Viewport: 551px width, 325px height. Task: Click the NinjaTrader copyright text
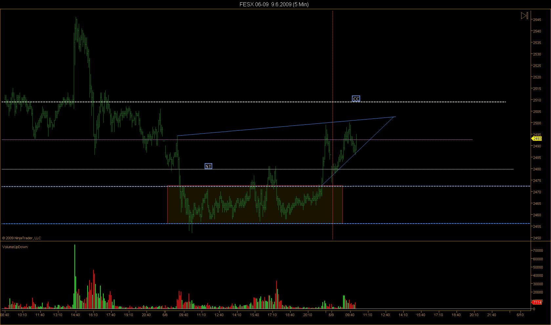[21, 238]
